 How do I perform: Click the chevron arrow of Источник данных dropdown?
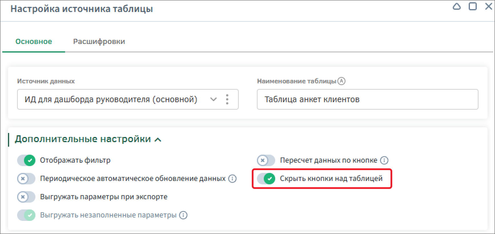click(x=213, y=99)
